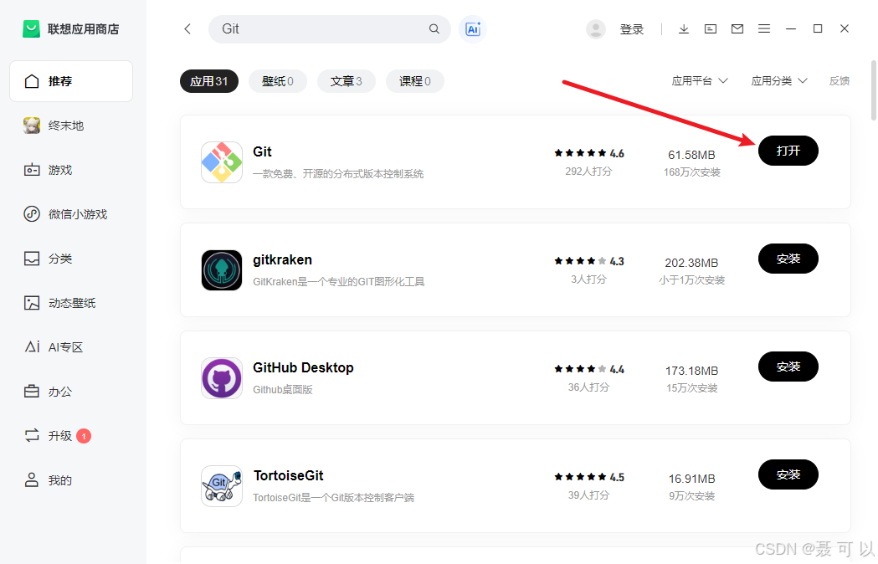Viewport: 878px width, 564px height.
Task: Click 安装 button for GitHub Desktop
Action: (x=788, y=367)
